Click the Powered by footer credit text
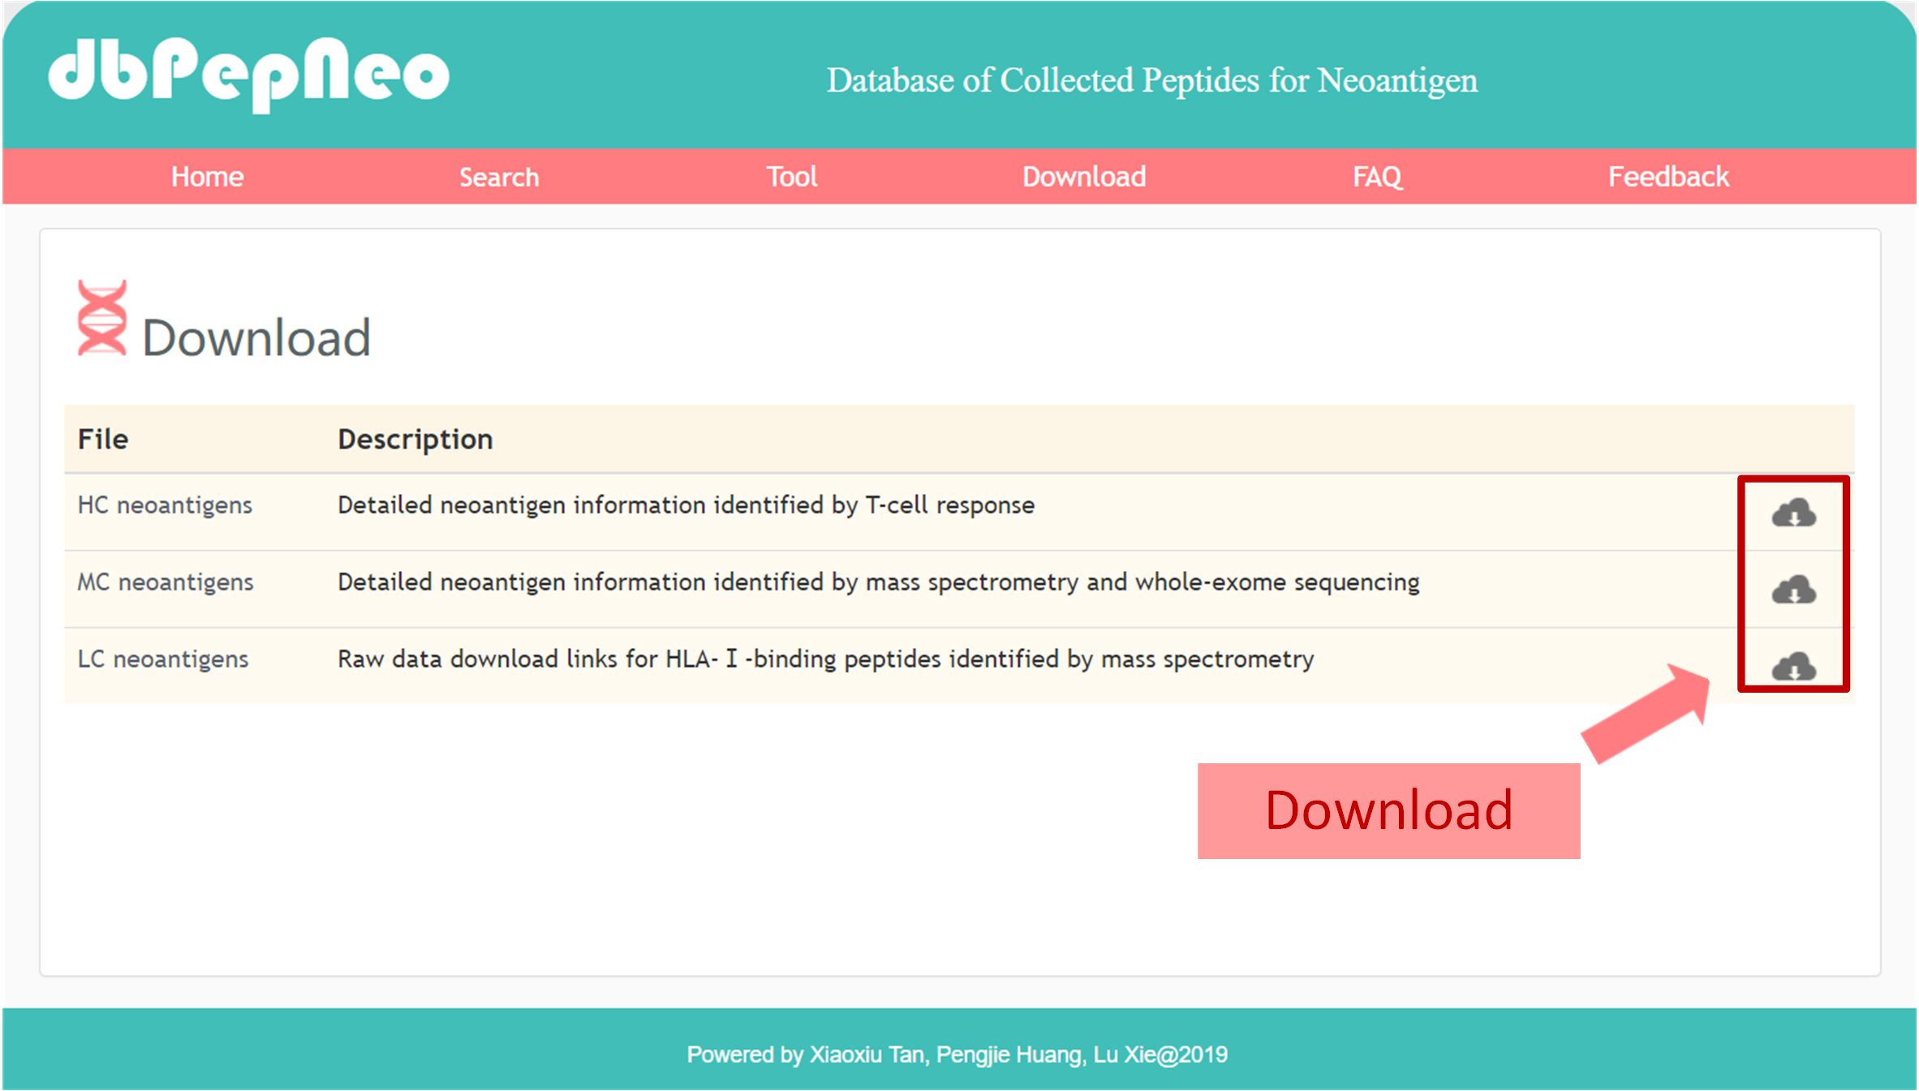The width and height of the screenshot is (1919, 1091). pyautogui.click(x=957, y=1054)
